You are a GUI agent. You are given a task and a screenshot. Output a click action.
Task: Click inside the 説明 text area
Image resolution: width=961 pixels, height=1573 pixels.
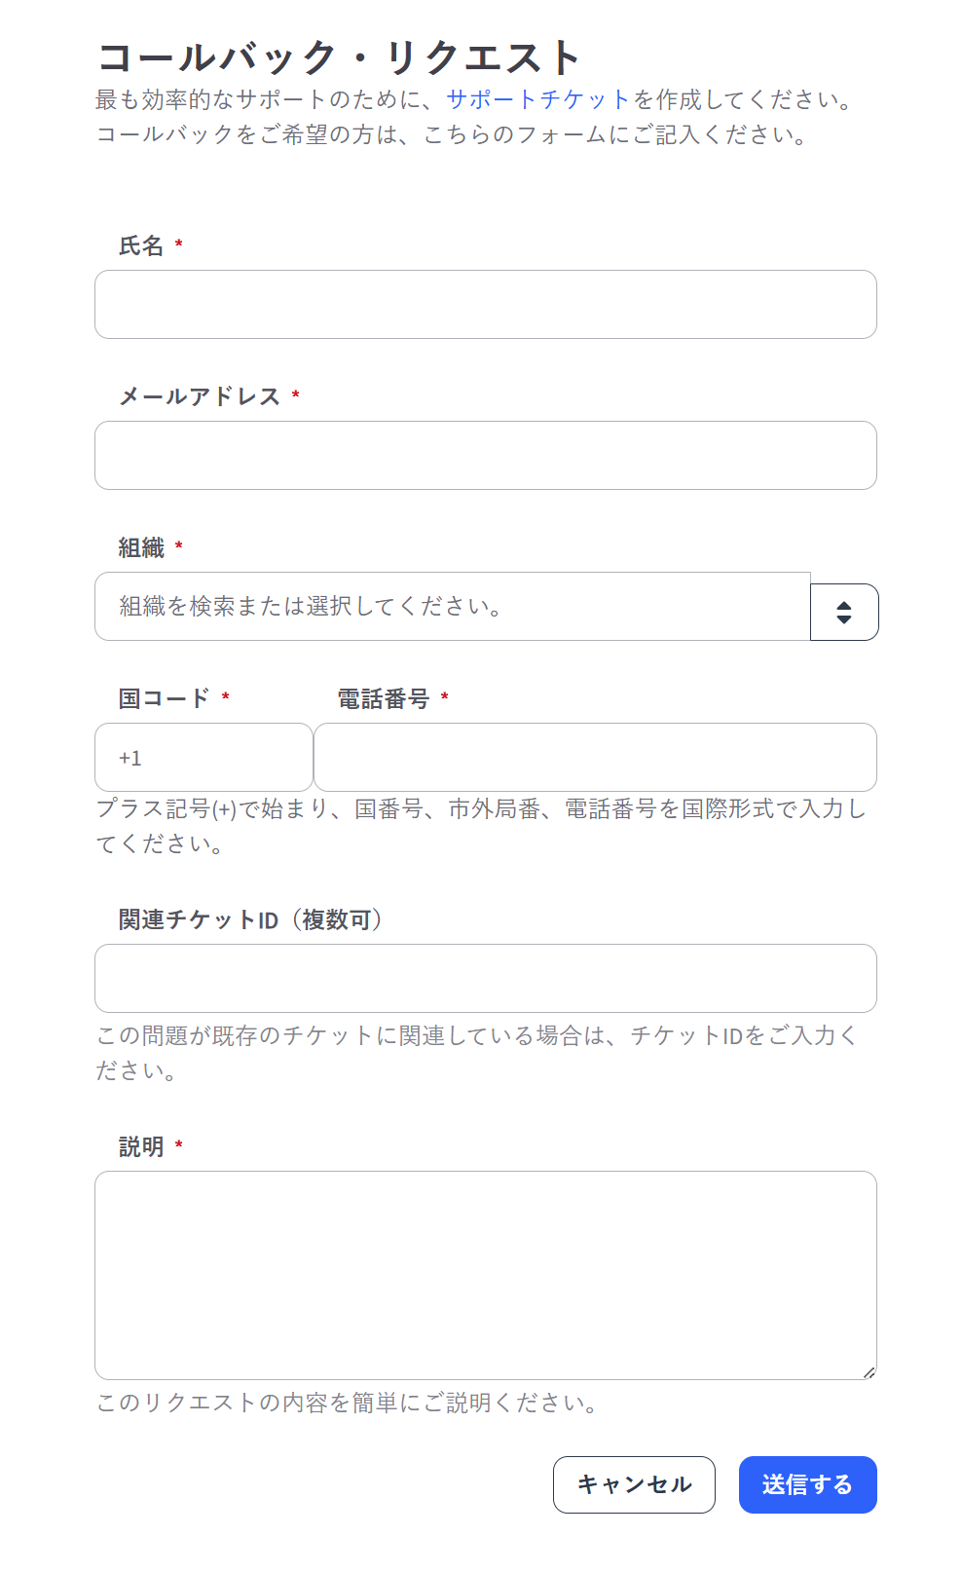coord(485,1275)
